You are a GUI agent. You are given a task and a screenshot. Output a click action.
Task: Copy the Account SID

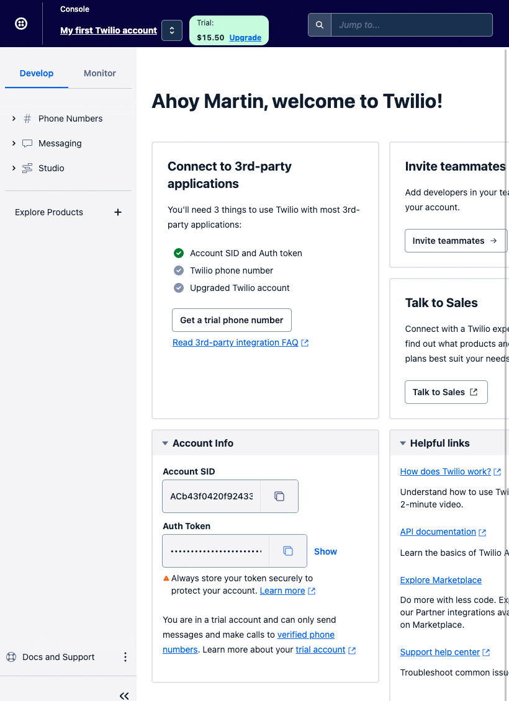pyautogui.click(x=279, y=496)
